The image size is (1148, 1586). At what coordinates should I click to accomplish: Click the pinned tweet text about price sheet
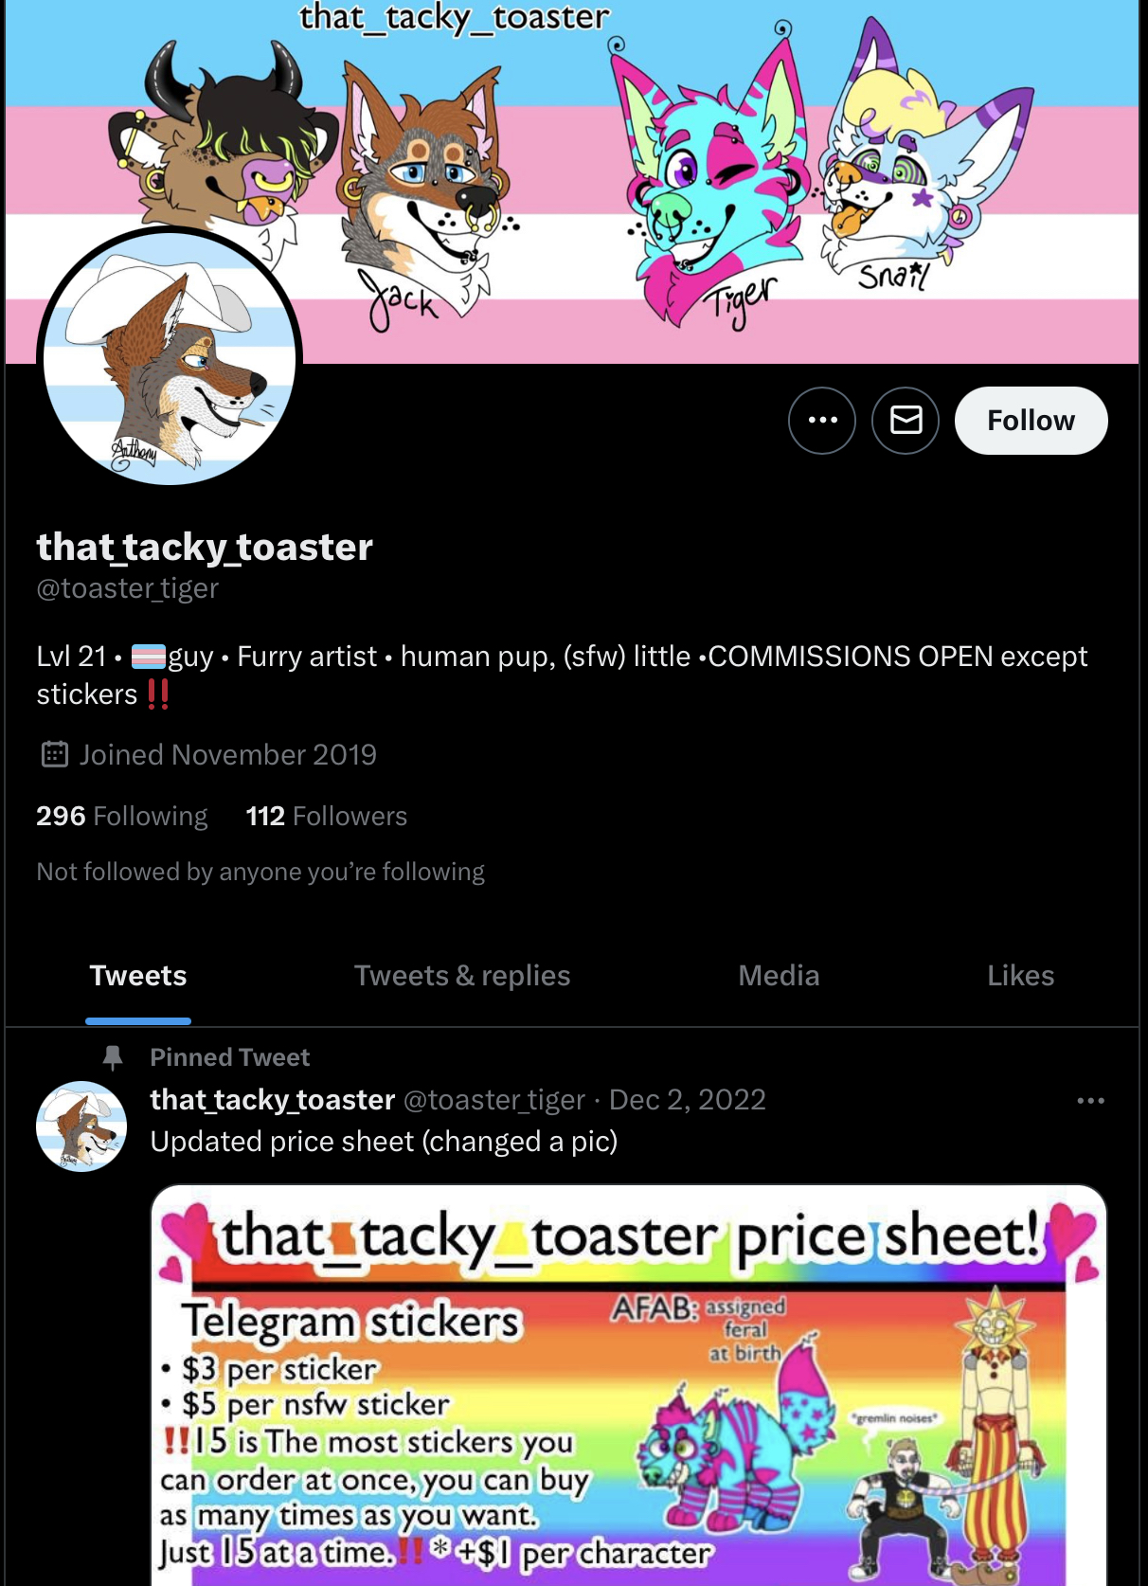click(384, 1142)
